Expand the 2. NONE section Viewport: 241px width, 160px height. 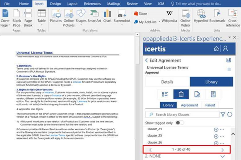pyautogui.click(x=222, y=156)
